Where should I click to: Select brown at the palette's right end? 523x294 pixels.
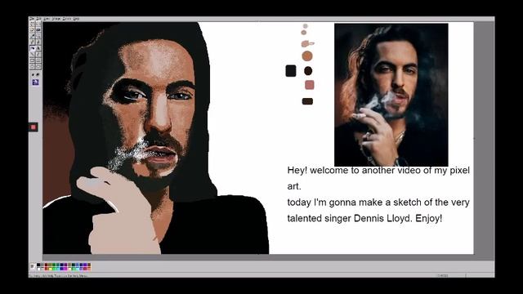pyautogui.click(x=89, y=265)
